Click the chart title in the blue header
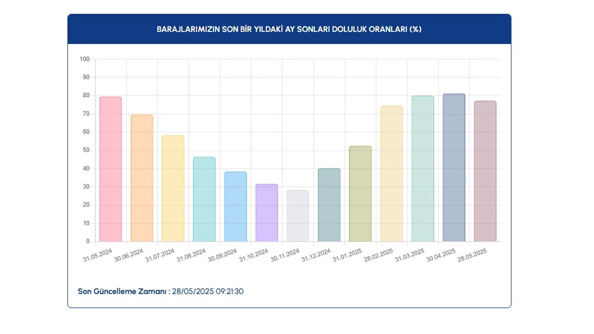594x334 pixels. [x=289, y=29]
